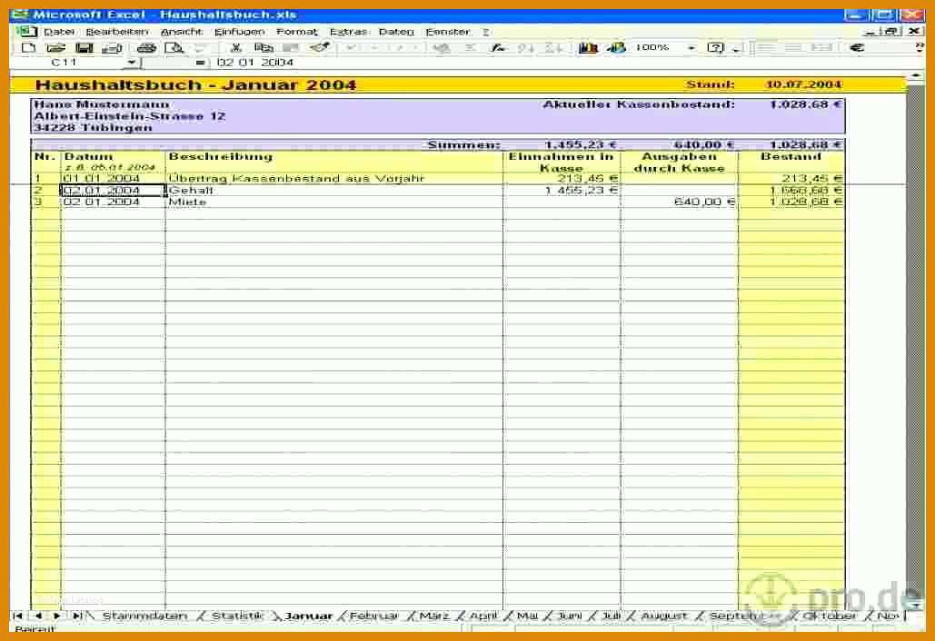Image resolution: width=935 pixels, height=641 pixels.
Task: Click the Stand date 10.07.2004
Action: (x=804, y=84)
